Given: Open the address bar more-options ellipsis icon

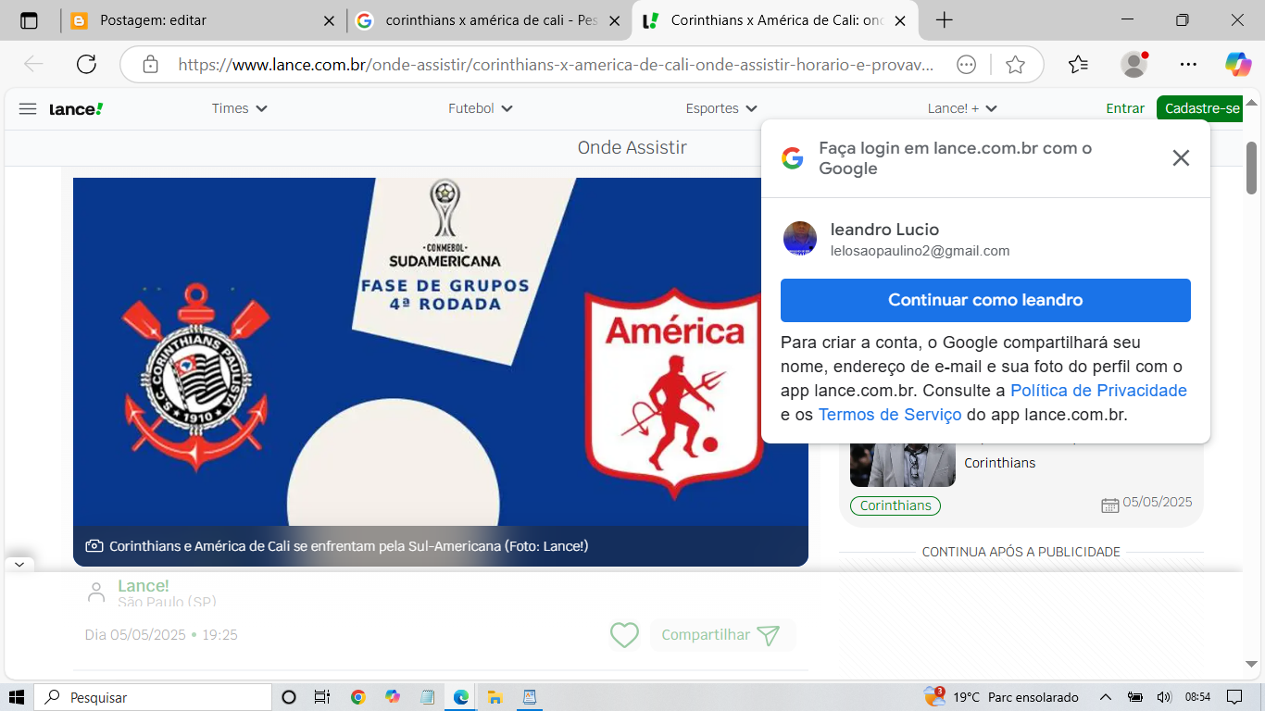Looking at the screenshot, I should coord(966,65).
